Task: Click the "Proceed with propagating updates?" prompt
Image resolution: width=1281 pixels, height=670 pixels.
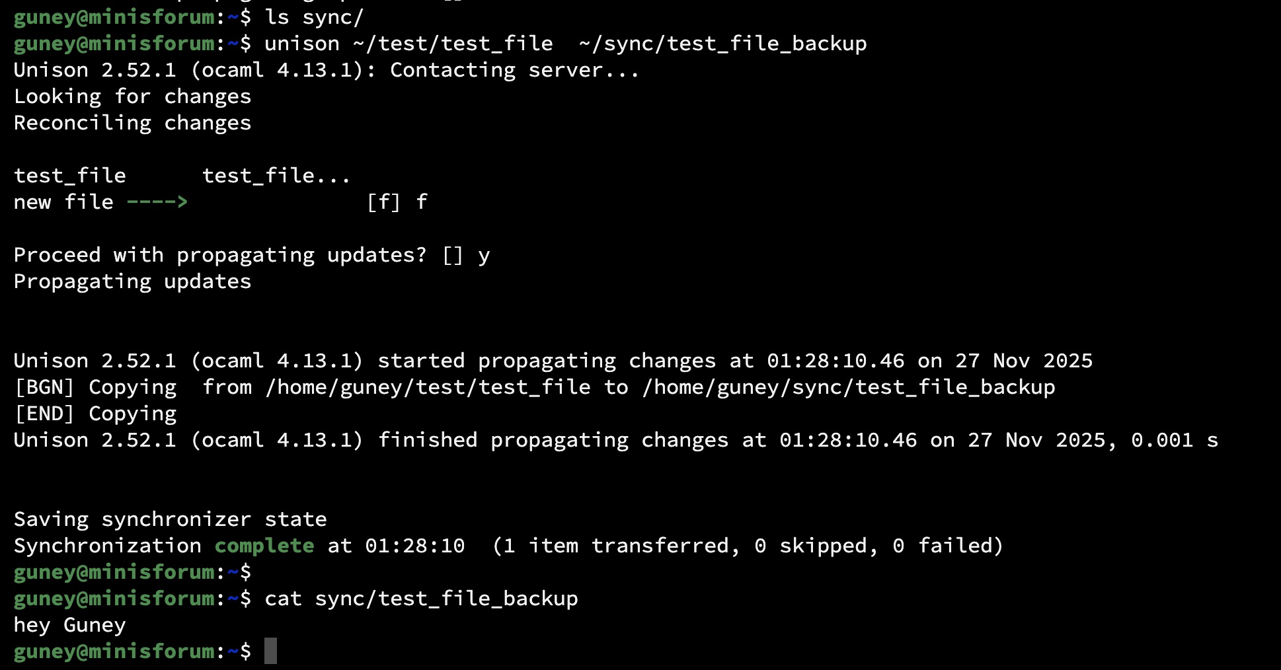Action: tap(220, 255)
